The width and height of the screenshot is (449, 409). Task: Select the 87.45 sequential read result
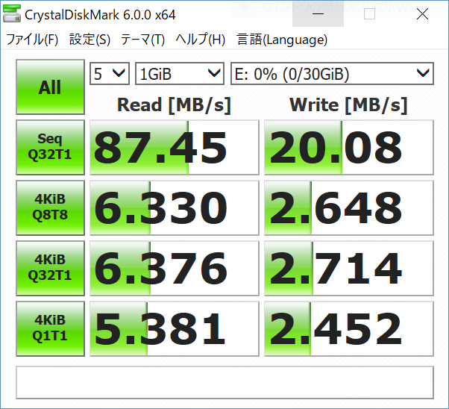(x=174, y=148)
